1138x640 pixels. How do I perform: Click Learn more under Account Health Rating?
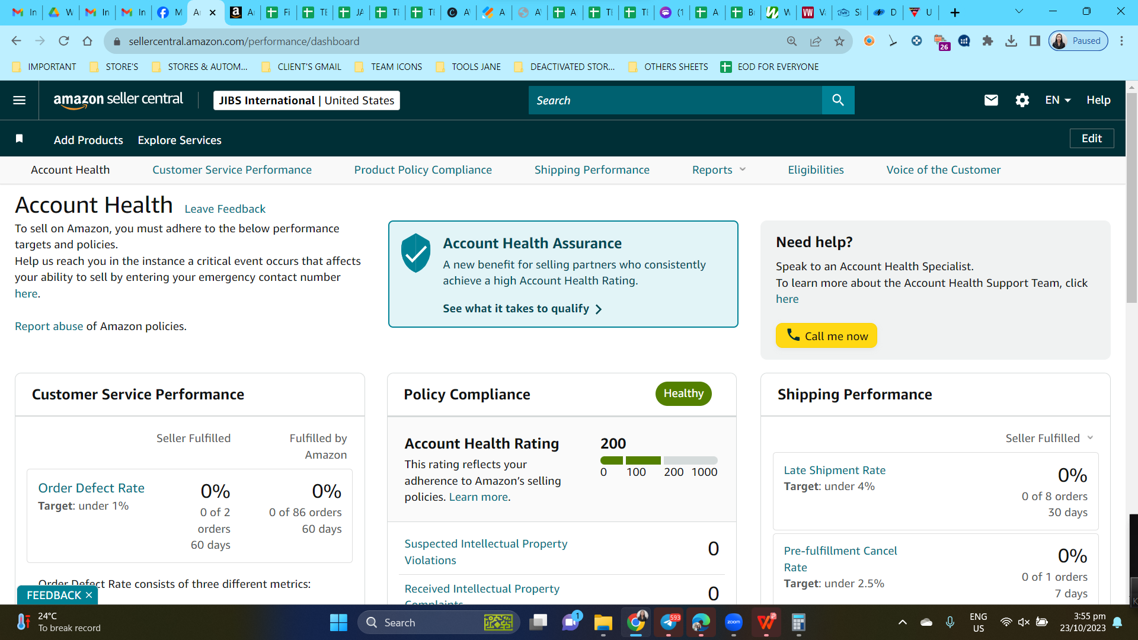[x=478, y=497]
